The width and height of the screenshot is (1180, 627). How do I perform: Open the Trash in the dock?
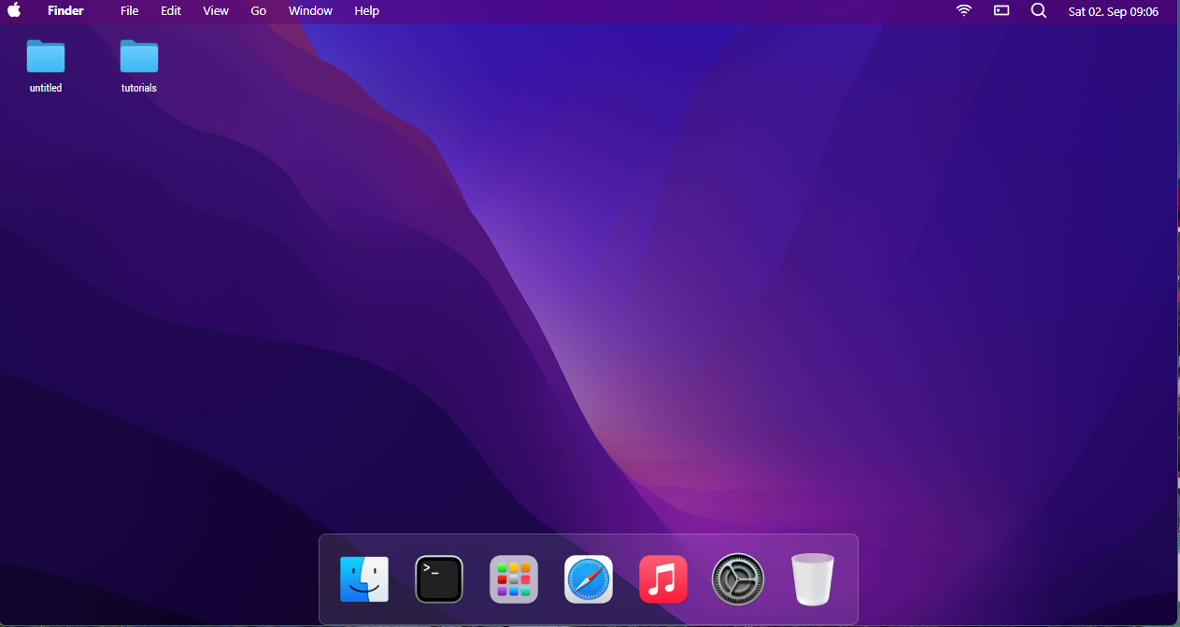(x=813, y=579)
